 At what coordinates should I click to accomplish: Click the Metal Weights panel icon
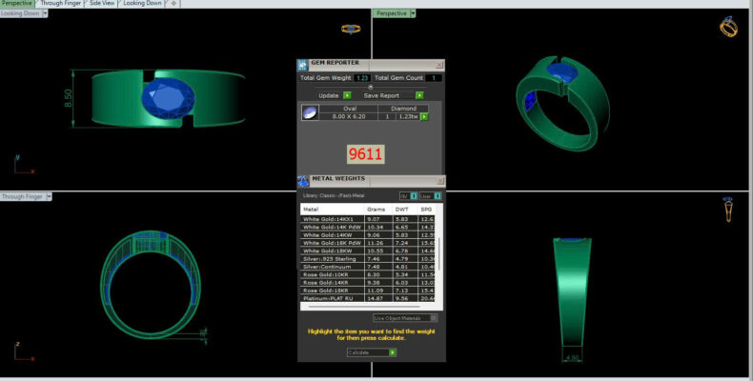[303, 180]
